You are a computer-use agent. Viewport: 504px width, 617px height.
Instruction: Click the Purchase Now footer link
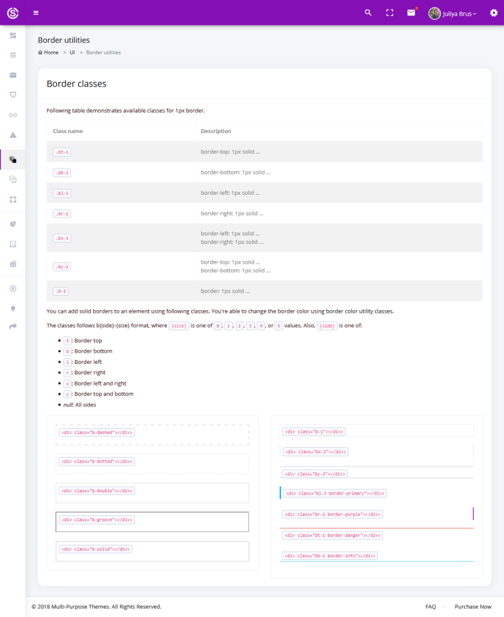[x=472, y=607]
